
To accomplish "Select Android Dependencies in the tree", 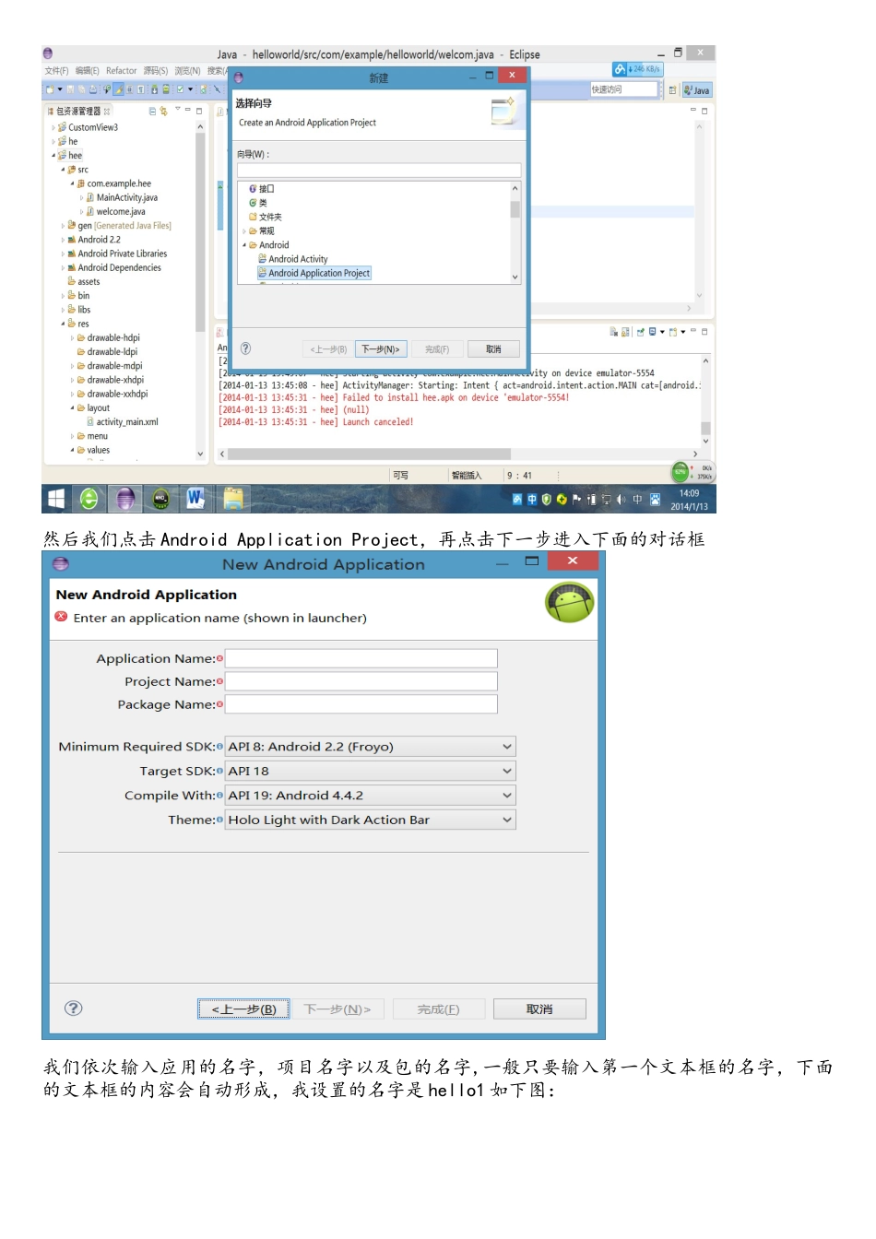I will 114,267.
